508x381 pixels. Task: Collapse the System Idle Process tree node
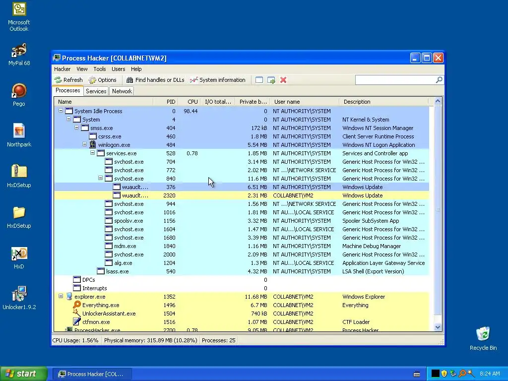(x=61, y=111)
